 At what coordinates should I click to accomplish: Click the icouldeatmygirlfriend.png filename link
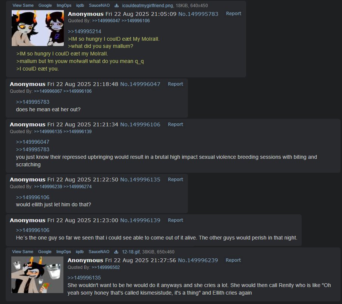click(148, 5)
